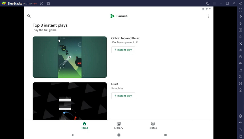Image resolution: width=244 pixels, height=139 pixels.
Task: Launch Instant play for Duet
Action: pyautogui.click(x=123, y=96)
